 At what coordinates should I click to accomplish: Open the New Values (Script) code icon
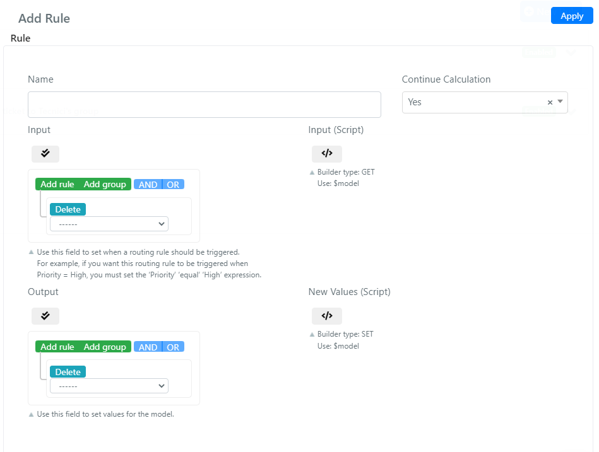327,316
